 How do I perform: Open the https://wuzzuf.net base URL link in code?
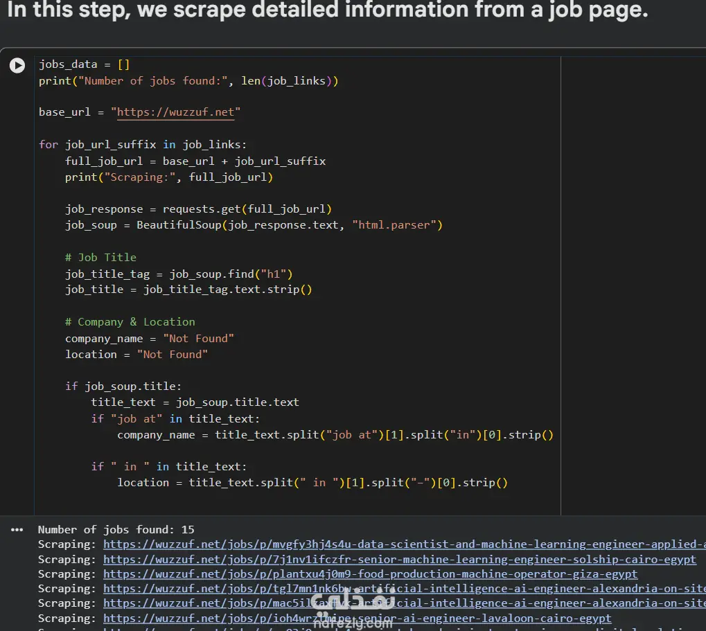(175, 112)
